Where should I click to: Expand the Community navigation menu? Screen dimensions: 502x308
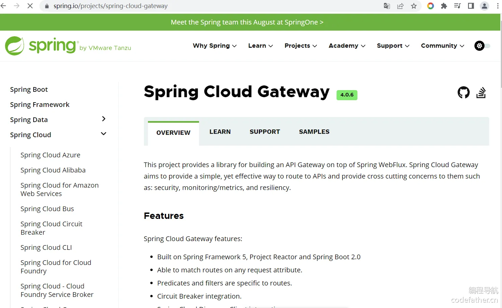(x=442, y=46)
